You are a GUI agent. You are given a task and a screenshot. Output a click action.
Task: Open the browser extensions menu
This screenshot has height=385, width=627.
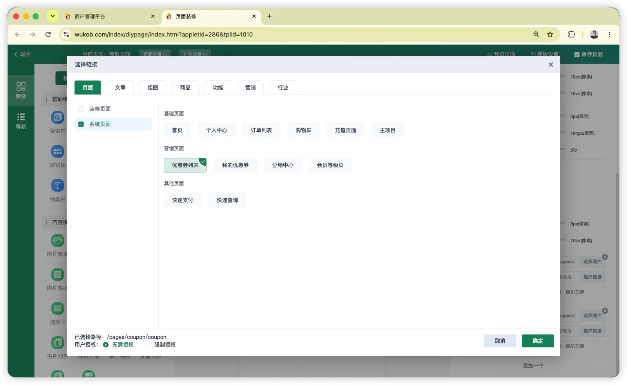pyautogui.click(x=572, y=35)
